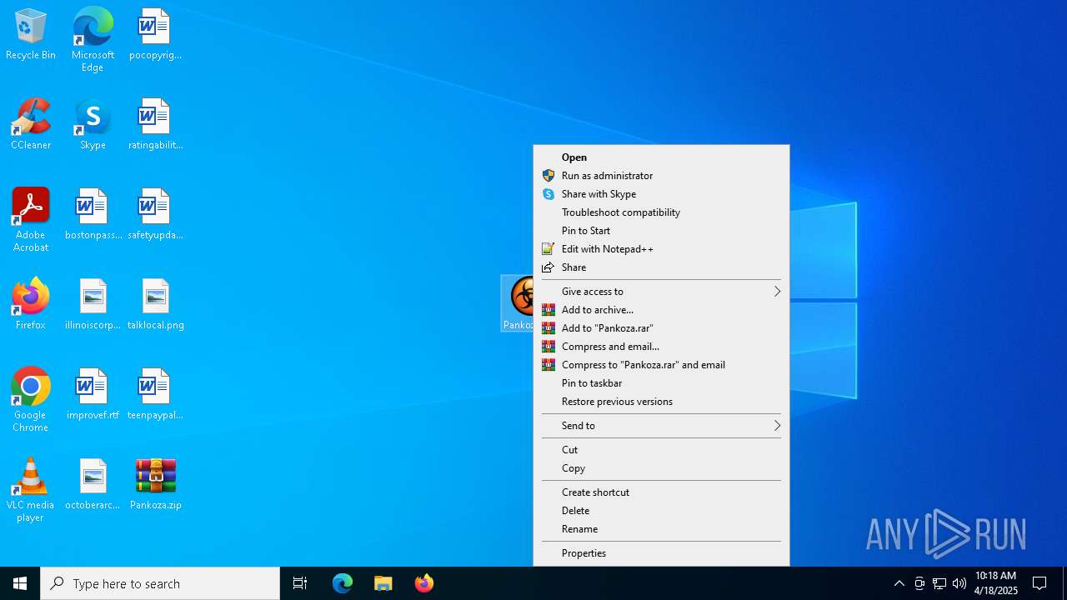Select the safetyupda... Word document

155,215
